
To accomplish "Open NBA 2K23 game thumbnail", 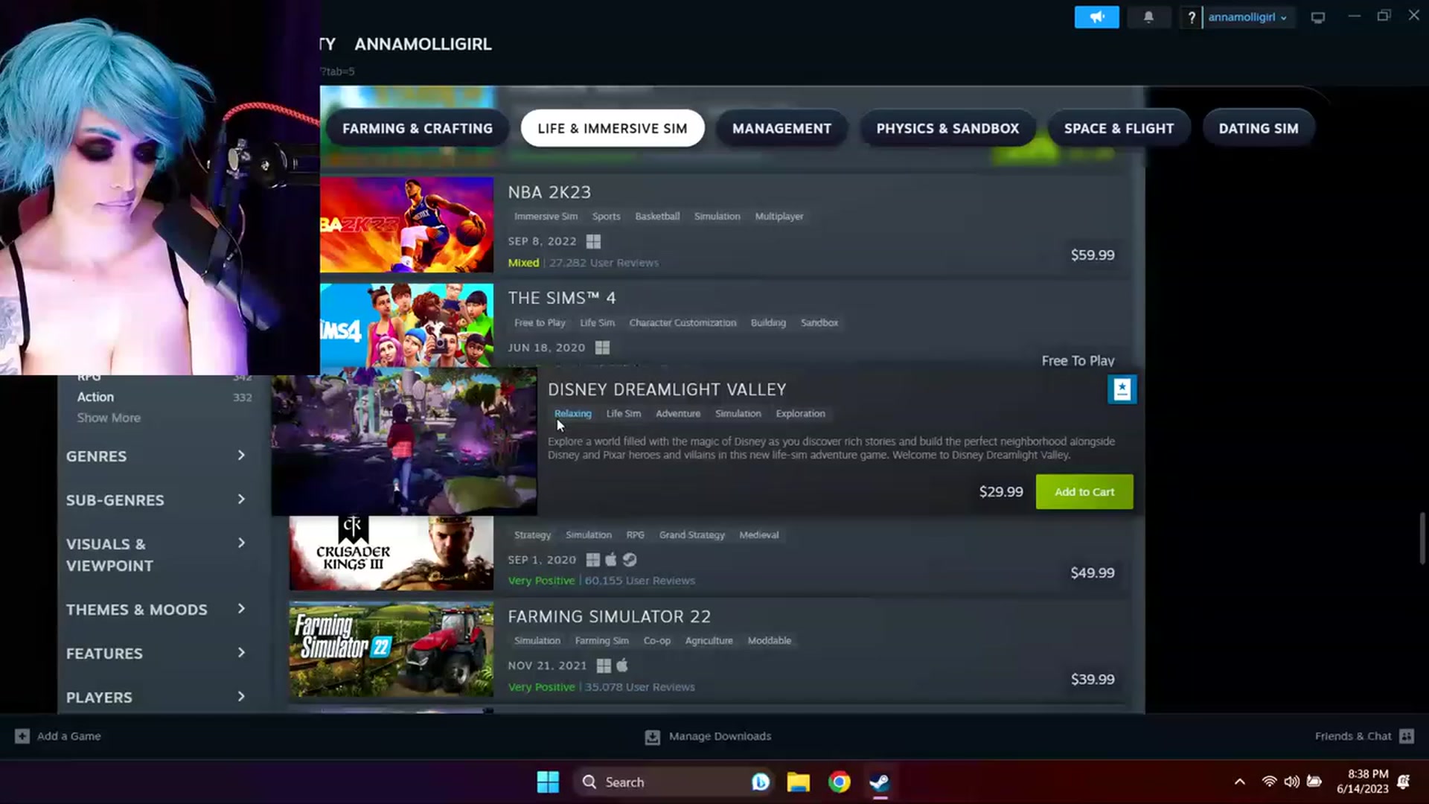I will click(x=406, y=224).
